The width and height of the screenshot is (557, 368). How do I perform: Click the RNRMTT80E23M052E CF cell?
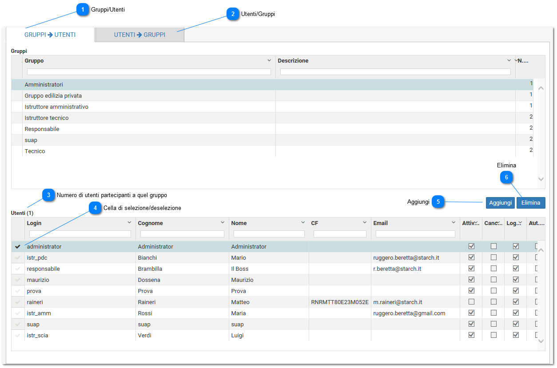(x=340, y=302)
